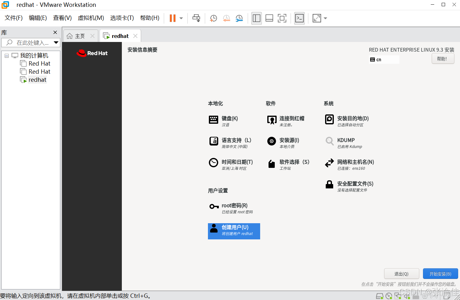
Task: Pause the virtual machine from the toolbar
Action: (172, 18)
